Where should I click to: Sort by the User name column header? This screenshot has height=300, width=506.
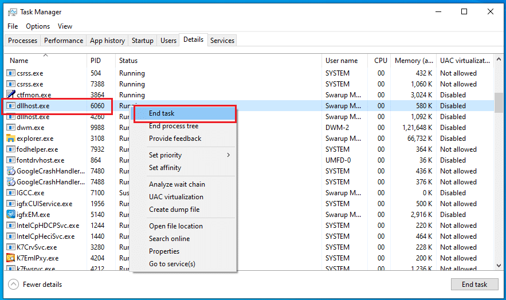click(x=344, y=61)
